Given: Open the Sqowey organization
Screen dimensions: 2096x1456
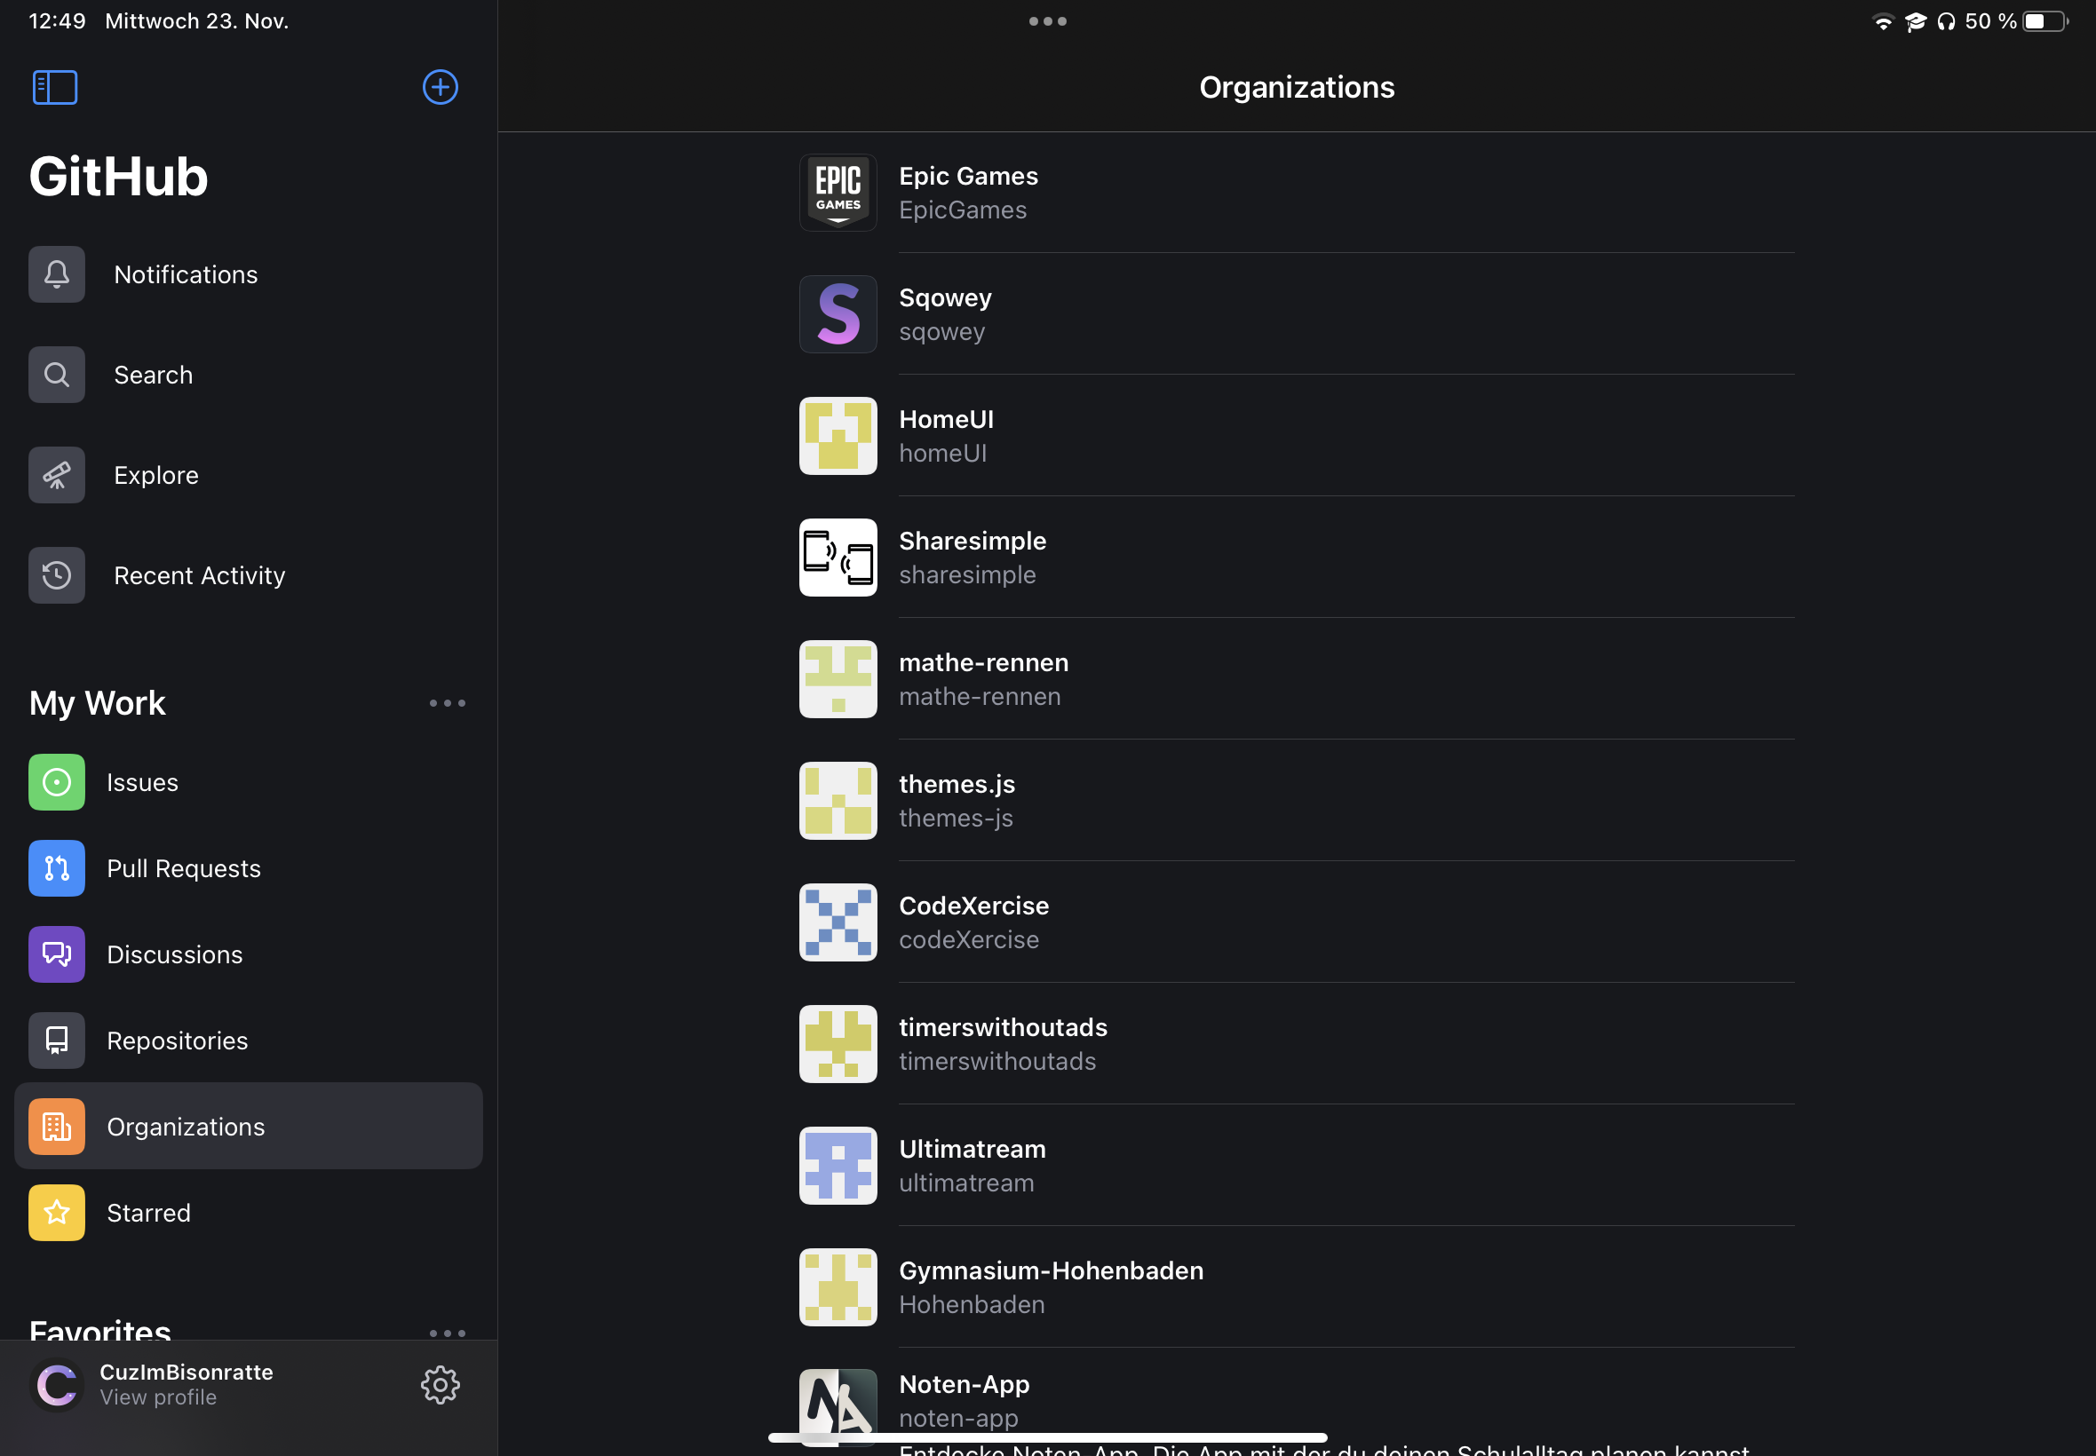Looking at the screenshot, I should point(1297,315).
